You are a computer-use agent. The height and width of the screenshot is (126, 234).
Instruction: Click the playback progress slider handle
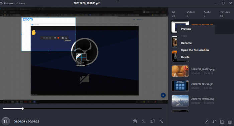22,109
